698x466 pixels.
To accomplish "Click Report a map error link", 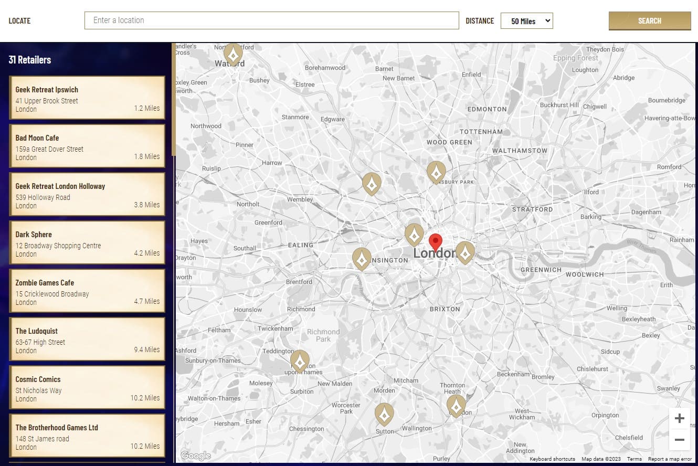I will (x=670, y=459).
